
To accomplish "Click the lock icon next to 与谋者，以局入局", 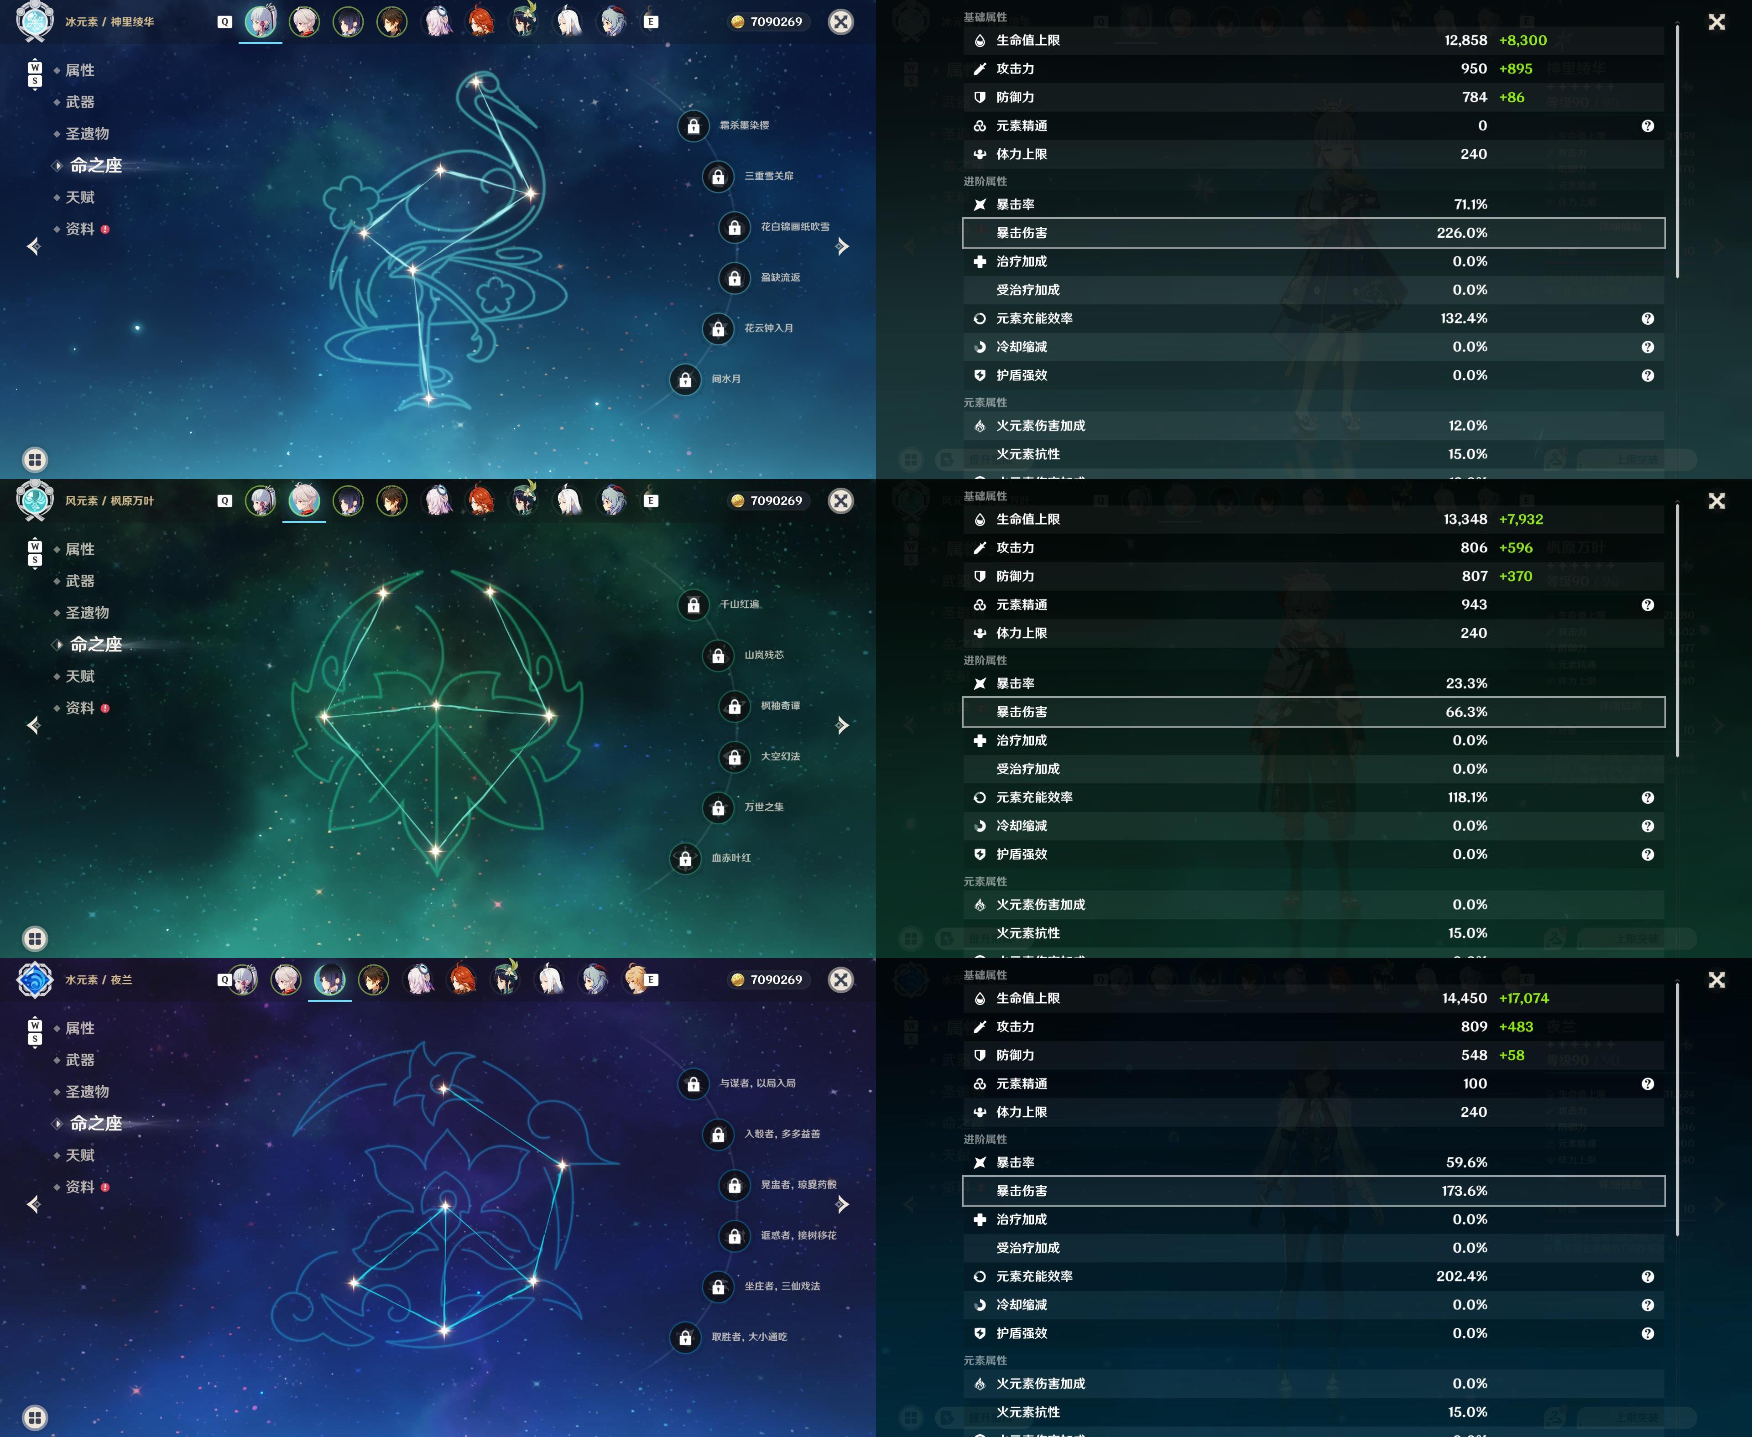I will 693,1083.
